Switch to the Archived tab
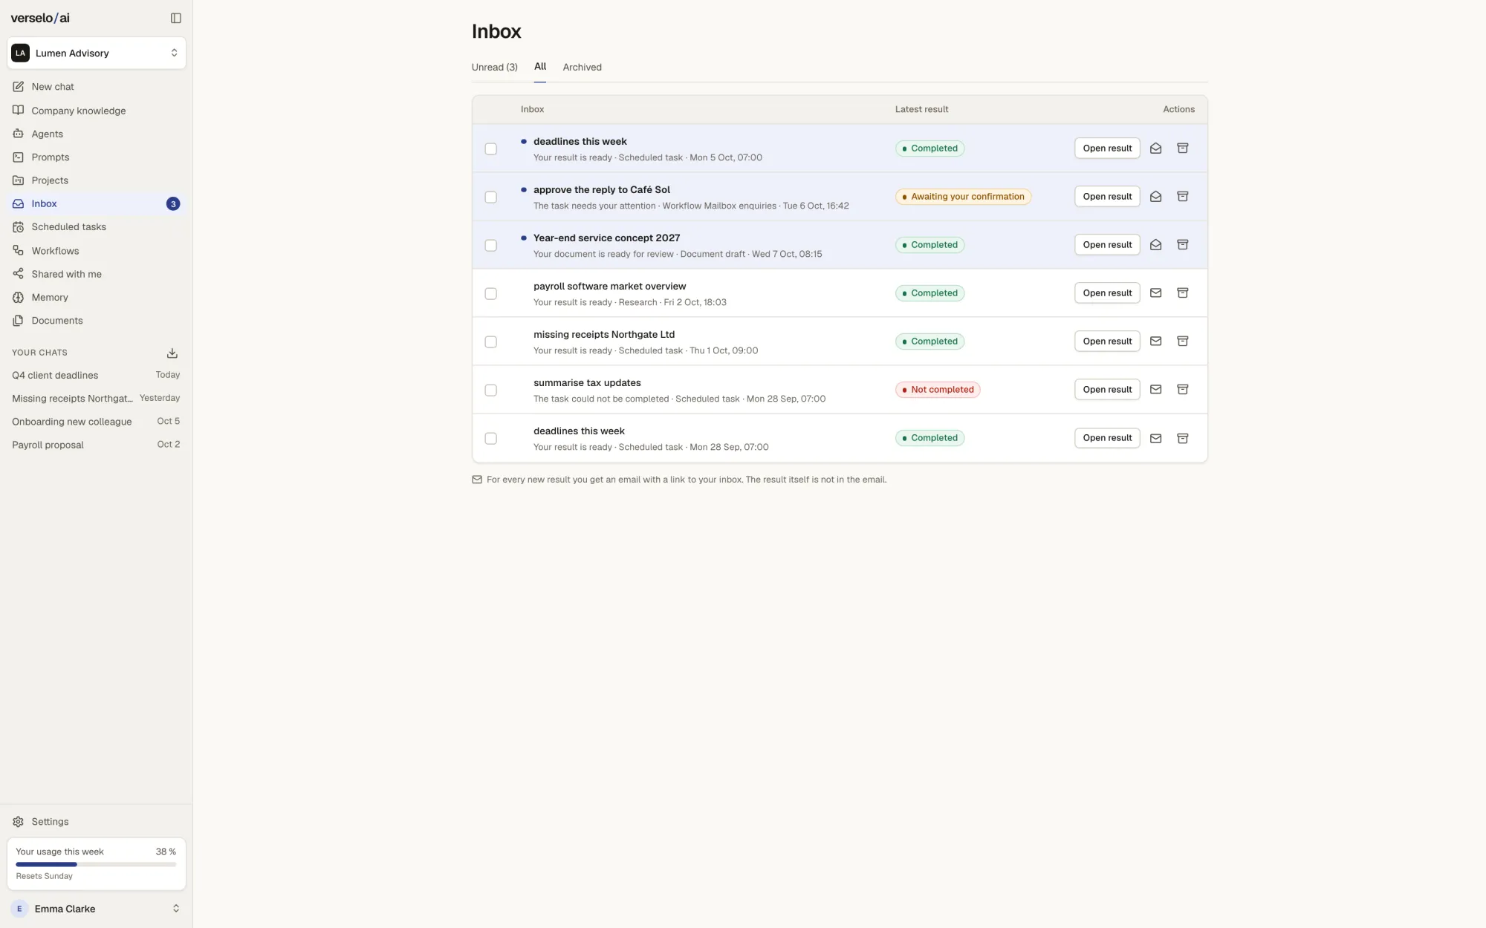1486x928 pixels. [x=582, y=68]
